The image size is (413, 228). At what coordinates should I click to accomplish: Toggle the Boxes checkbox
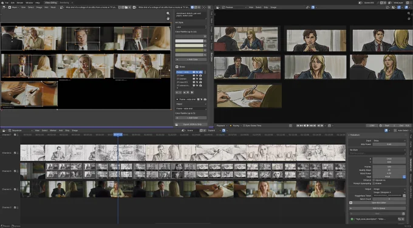click(x=177, y=67)
